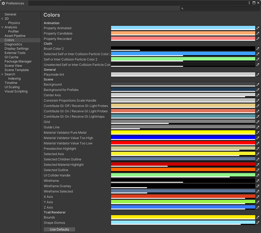Open the eyedropper for Trail Renderer Bounds
This screenshot has height=233, width=261.
point(258,217)
